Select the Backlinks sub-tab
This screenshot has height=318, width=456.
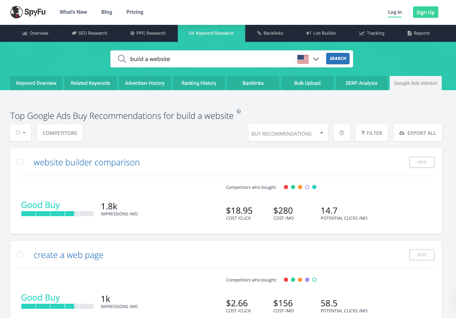click(253, 83)
